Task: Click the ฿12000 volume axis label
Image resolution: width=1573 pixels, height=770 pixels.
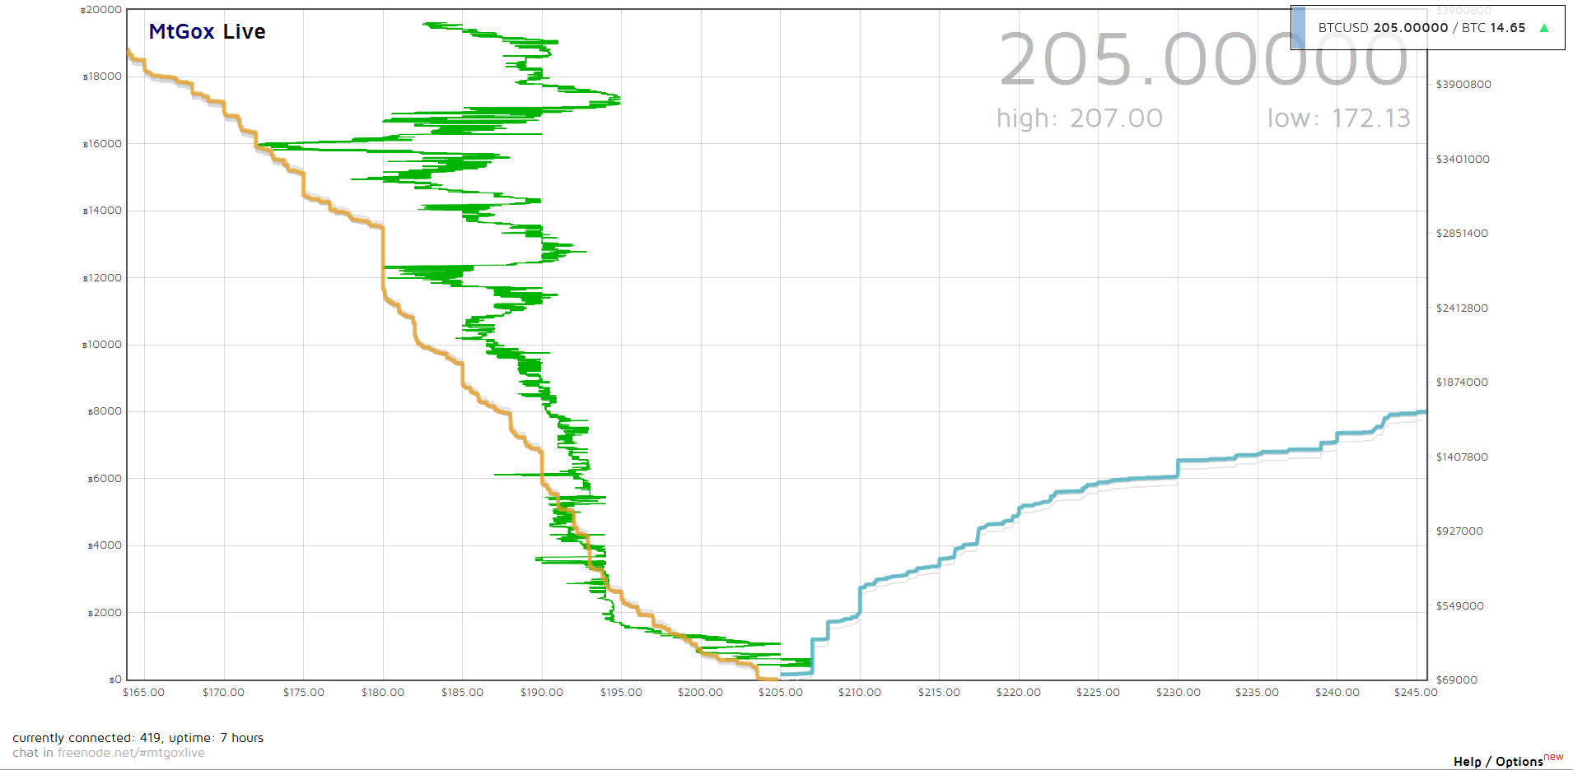Action: [x=102, y=278]
